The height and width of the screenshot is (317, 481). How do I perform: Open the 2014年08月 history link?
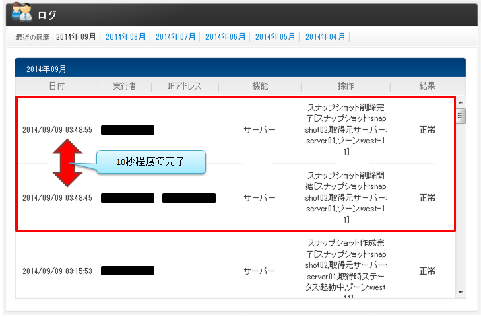125,37
